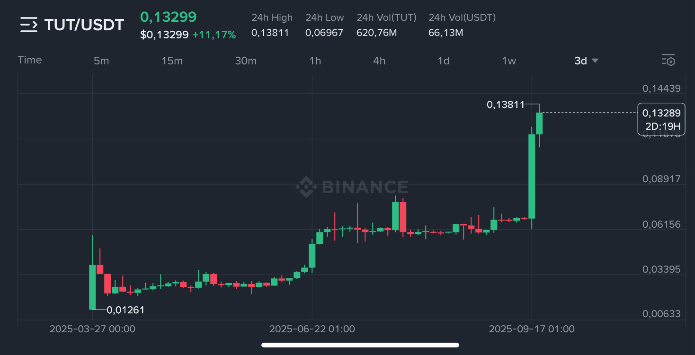This screenshot has height=355, width=695.
Task: Click the current price 0,13299 in green
Action: [x=168, y=17]
